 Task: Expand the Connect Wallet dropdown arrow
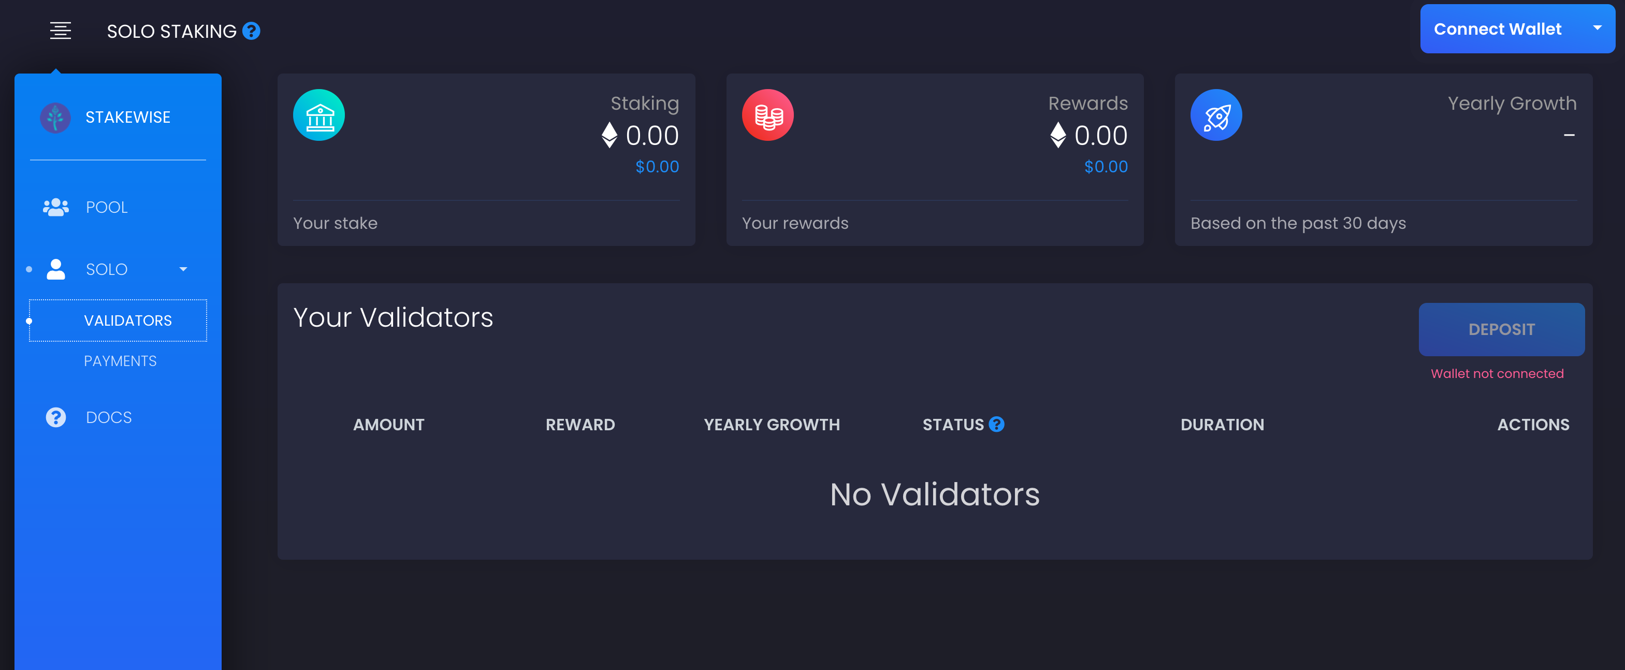1593,29
